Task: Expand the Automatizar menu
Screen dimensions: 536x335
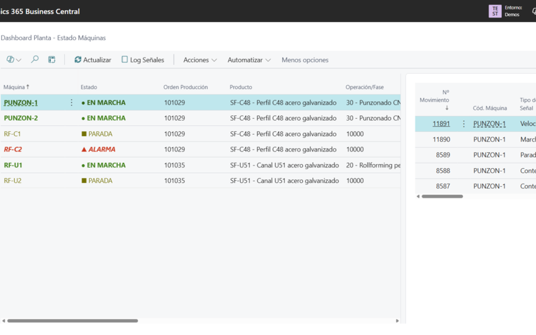Action: pos(249,60)
